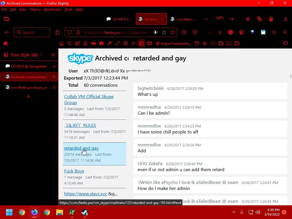Bookmark this page with the first star
292x219 pixels.
tap(164, 33)
